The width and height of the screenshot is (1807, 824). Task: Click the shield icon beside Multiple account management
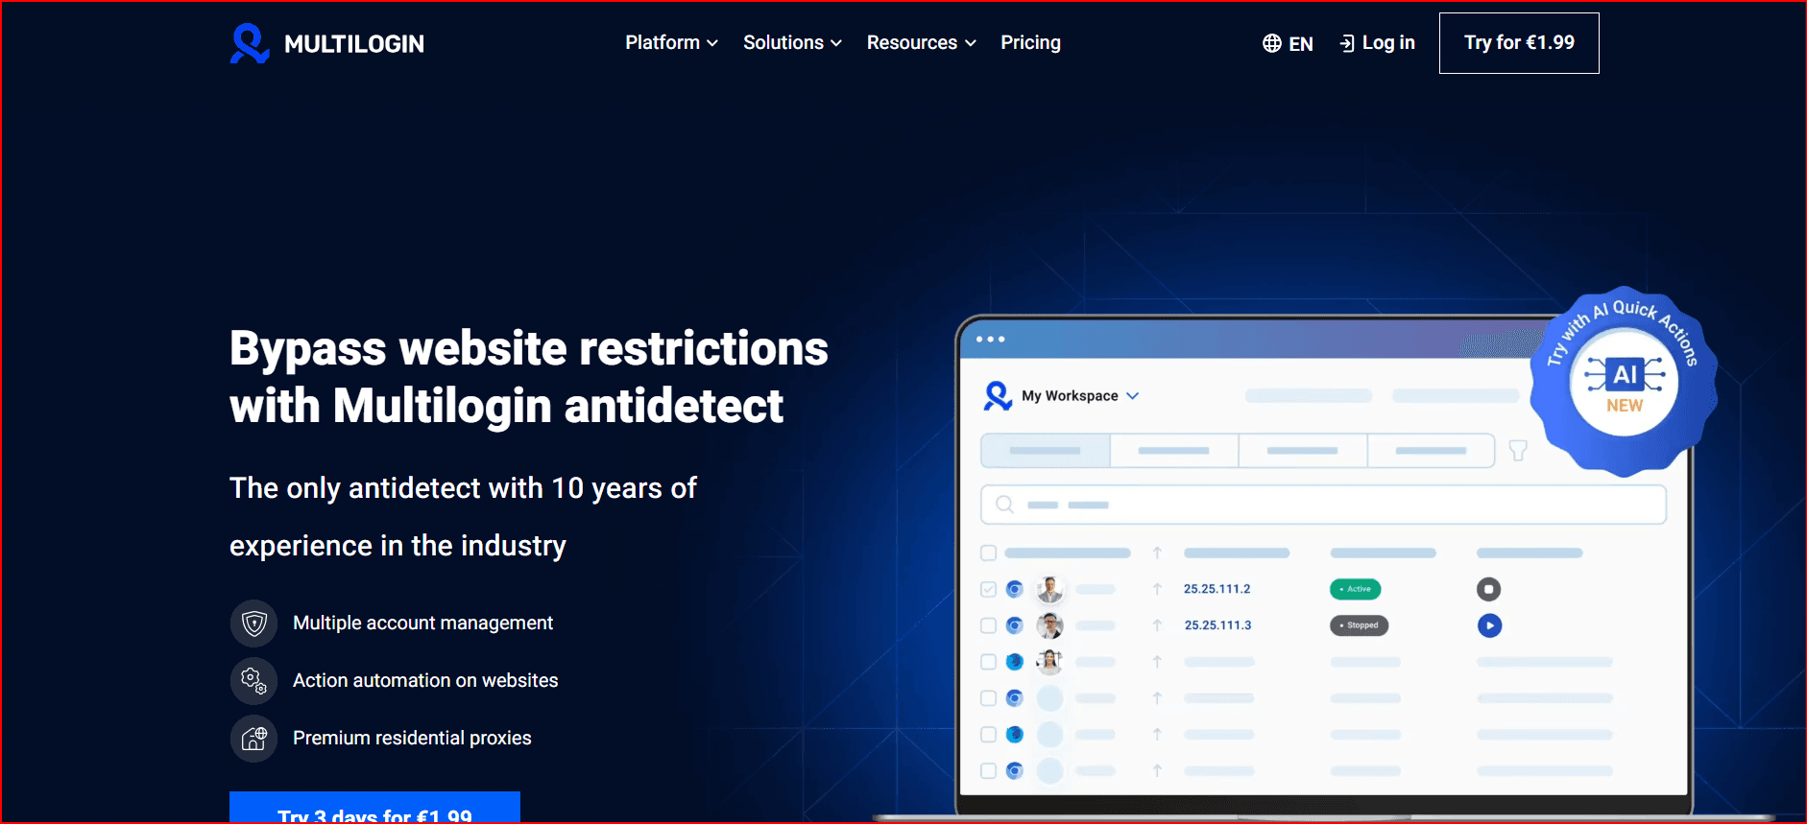point(253,624)
